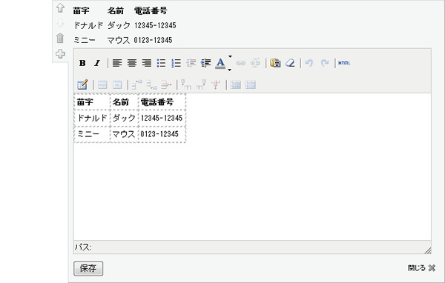Screen dimensions: 445x283
Task: Click the greyed move down arrow icon
Action: pos(60,23)
